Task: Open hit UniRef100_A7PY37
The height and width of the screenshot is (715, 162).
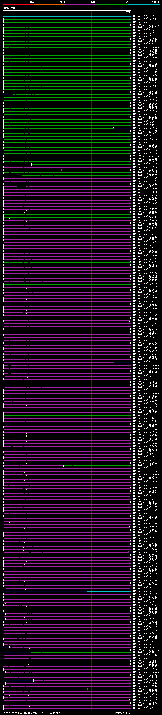Action: 145,95
